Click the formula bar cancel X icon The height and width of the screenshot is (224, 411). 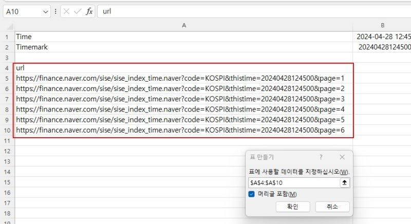(x=66, y=11)
